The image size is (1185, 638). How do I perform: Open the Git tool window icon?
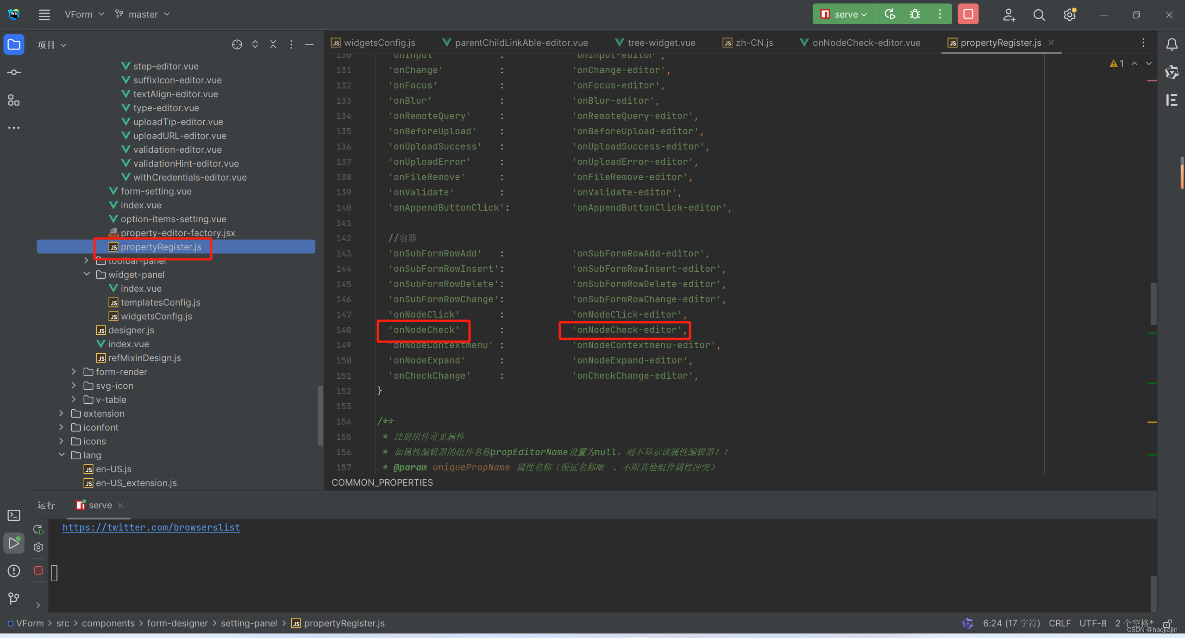click(x=14, y=598)
